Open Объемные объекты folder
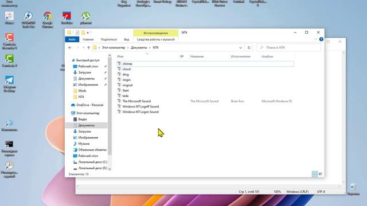 pyautogui.click(x=92, y=150)
